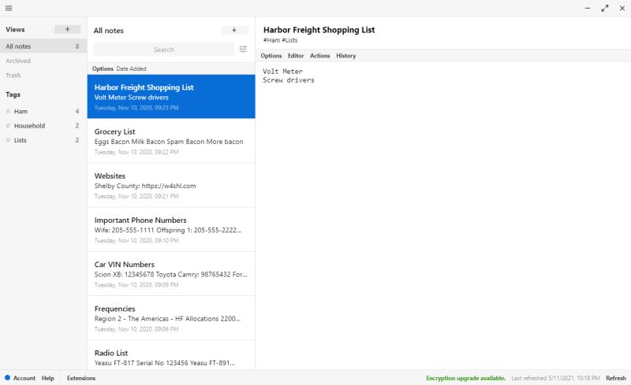631x385 pixels.
Task: Filter notes by Ham tag
Action: point(43,111)
